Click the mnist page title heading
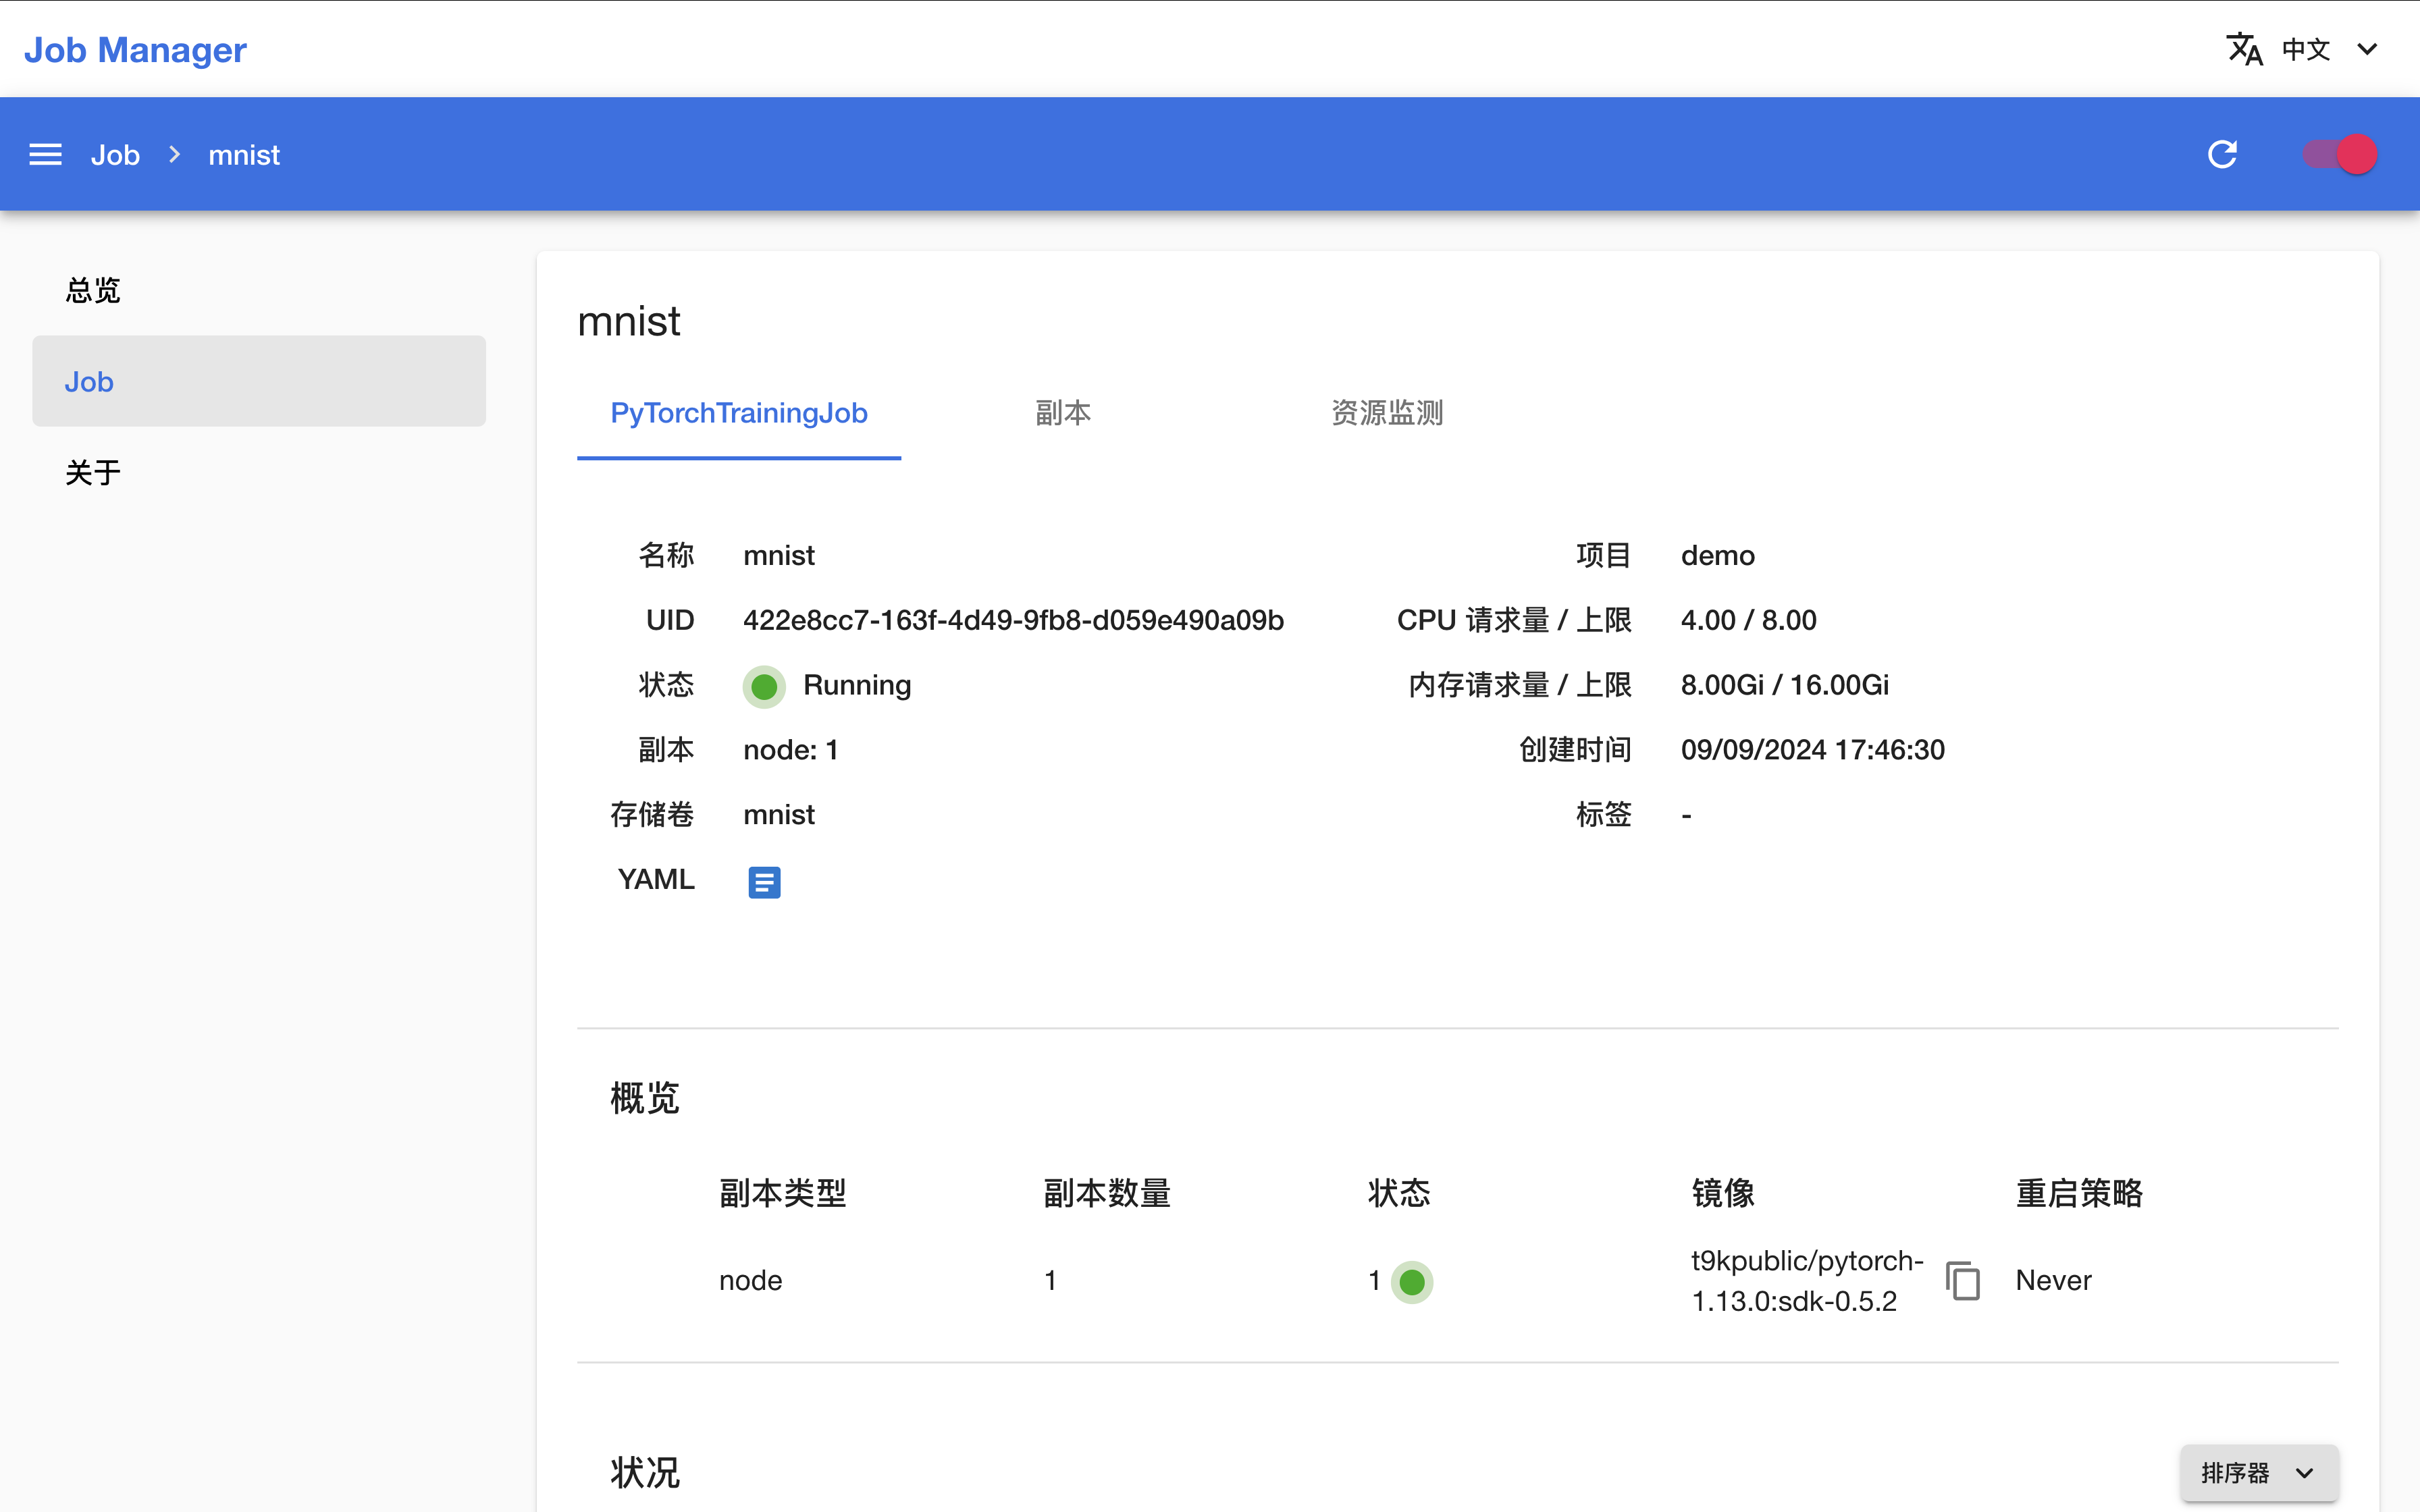This screenshot has height=1512, width=2420. pyautogui.click(x=629, y=321)
